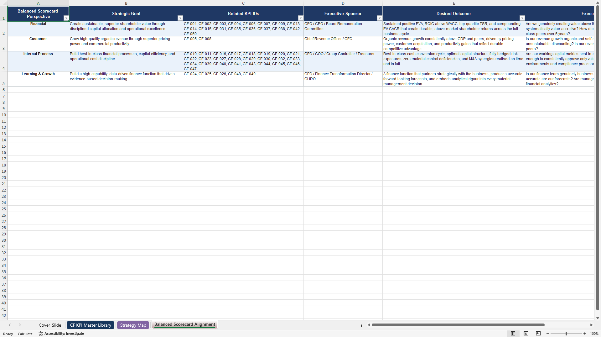Select 'CFO / Finance Transformation Director / CHRO' cell
This screenshot has height=337, width=601.
pyautogui.click(x=343, y=79)
